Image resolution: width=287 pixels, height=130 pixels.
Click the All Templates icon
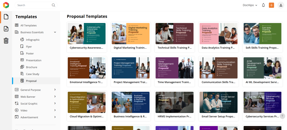coord(17,25)
